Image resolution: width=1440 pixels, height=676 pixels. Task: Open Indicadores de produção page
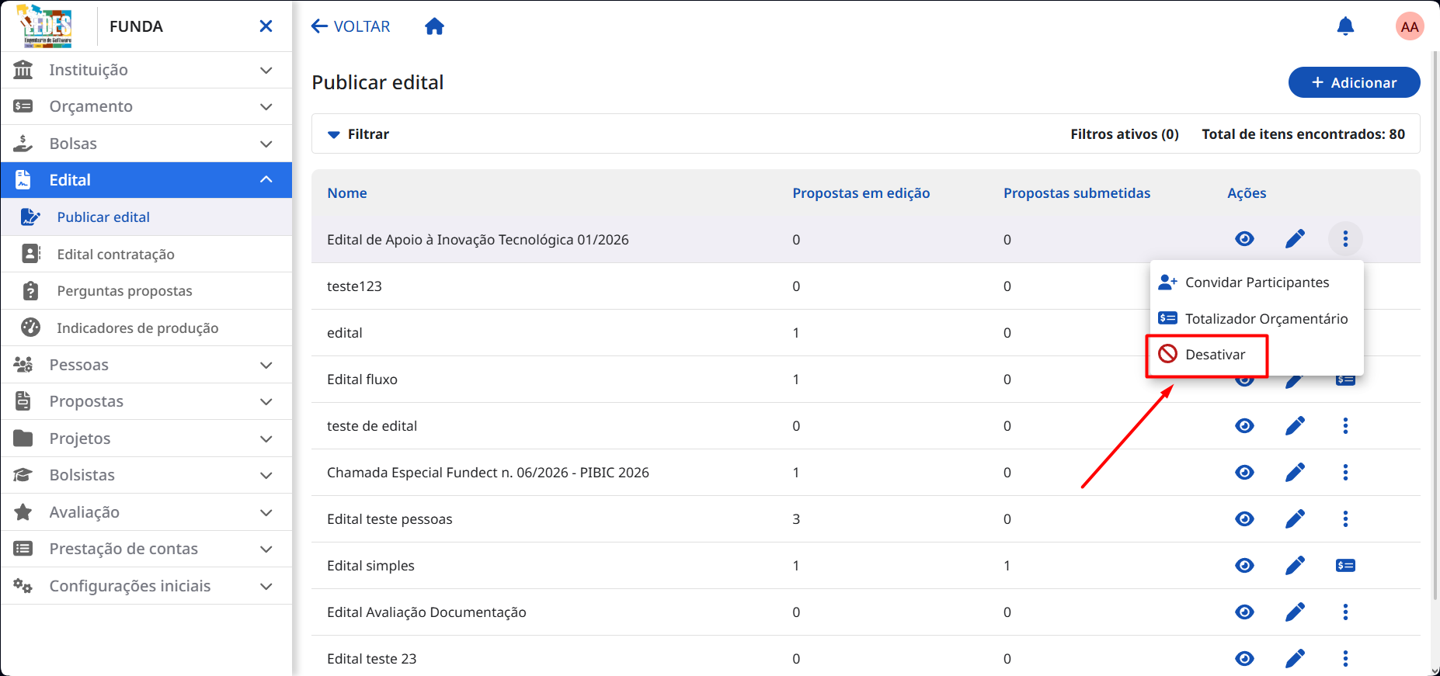pyautogui.click(x=147, y=328)
